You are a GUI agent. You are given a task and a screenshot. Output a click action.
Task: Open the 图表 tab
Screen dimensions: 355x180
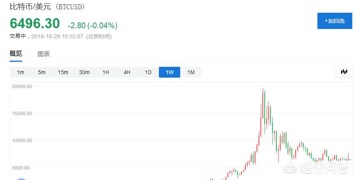(x=44, y=54)
